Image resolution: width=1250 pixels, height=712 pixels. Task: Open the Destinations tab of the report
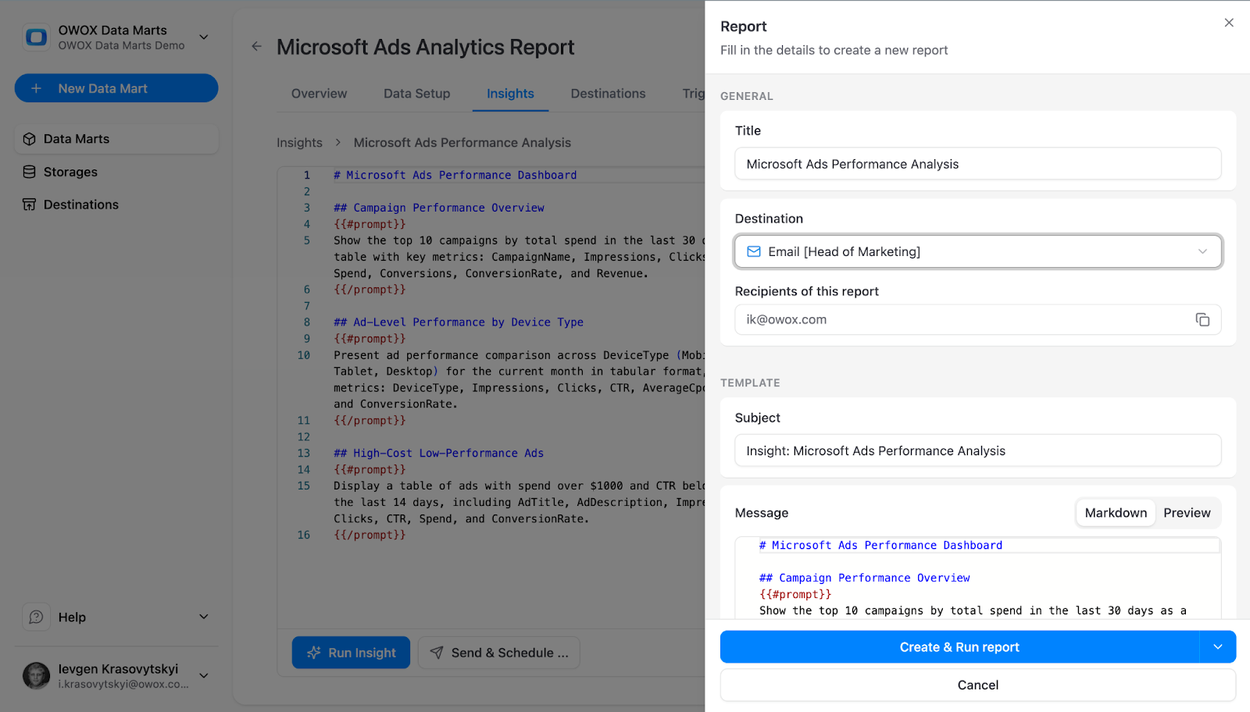coord(608,93)
